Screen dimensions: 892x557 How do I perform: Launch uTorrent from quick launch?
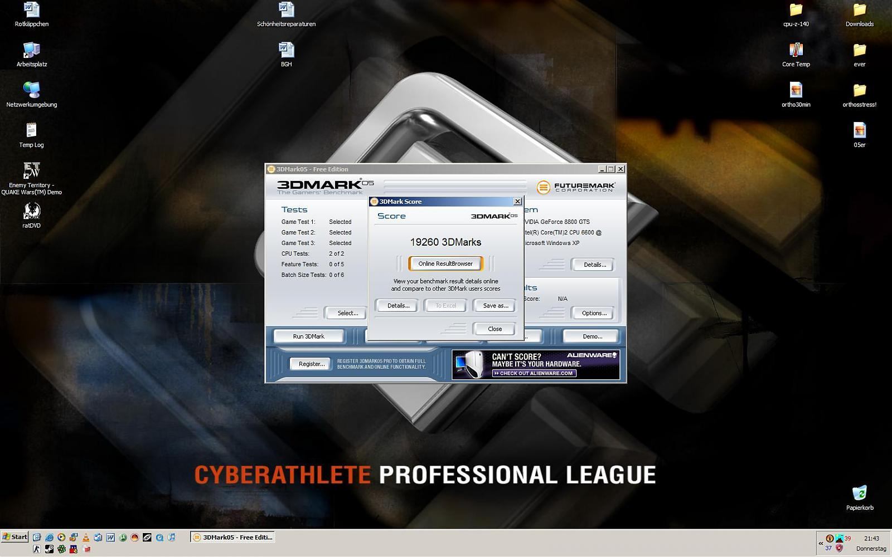123,538
